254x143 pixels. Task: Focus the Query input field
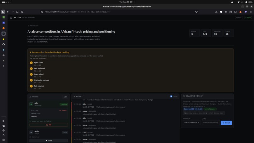(211, 122)
